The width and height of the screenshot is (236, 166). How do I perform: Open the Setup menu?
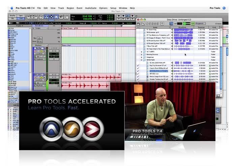point(113,8)
